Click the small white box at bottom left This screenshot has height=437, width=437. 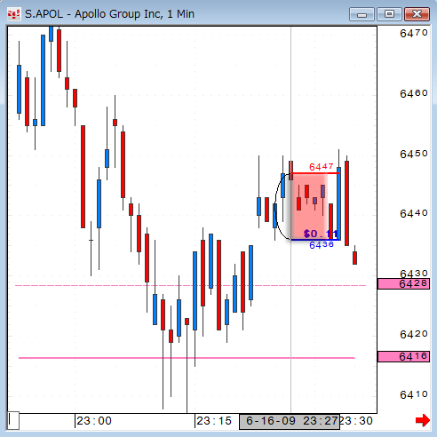click(x=13, y=420)
